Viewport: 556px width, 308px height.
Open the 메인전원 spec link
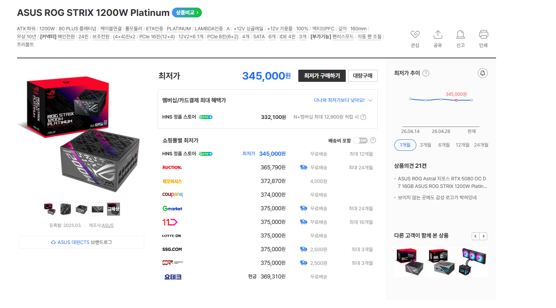pos(66,37)
